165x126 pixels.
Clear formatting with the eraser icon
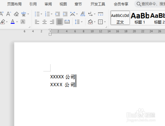pos(16,14)
